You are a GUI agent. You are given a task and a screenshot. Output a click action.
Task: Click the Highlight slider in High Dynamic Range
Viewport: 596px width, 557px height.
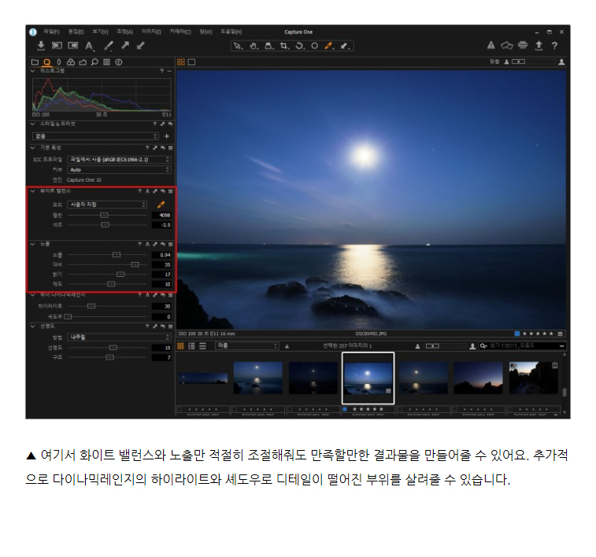[91, 306]
